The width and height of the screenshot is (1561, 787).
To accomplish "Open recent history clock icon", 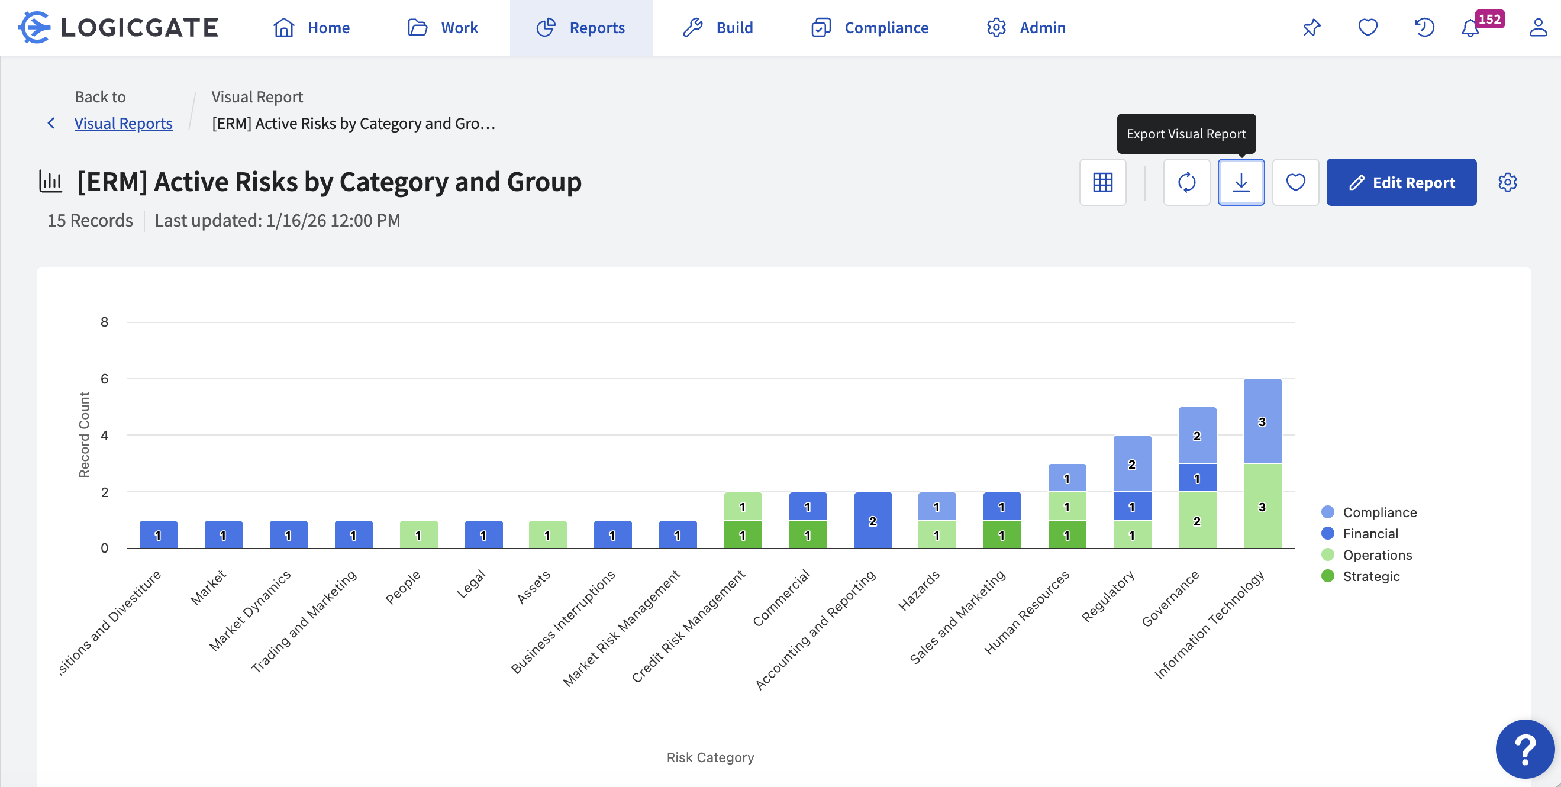I will coord(1424,28).
